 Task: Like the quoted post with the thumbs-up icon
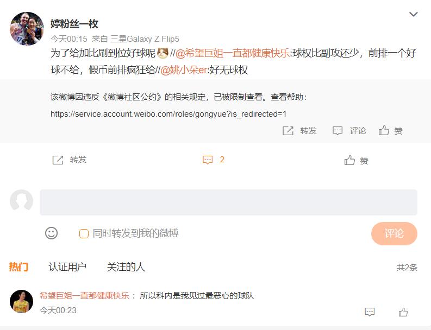[x=384, y=130]
